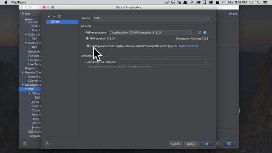Select PHPUnit settings item
The image size is (272, 153).
(x=36, y=123)
